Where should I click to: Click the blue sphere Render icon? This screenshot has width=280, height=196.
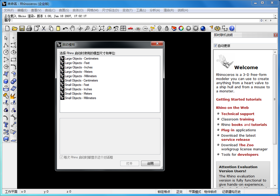203,28
